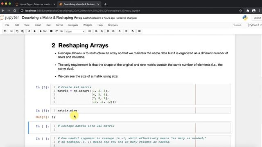Click the last toolbar list icon

pos(139,31)
